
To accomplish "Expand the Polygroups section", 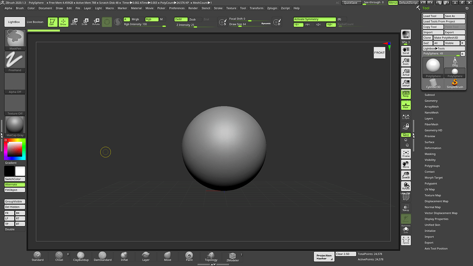I will [432, 166].
